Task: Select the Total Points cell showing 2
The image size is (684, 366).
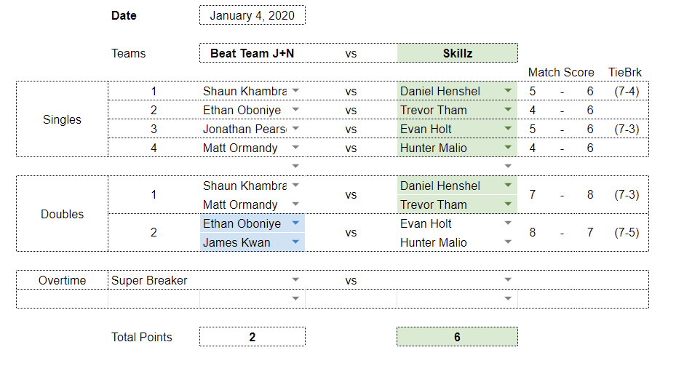Action: pyautogui.click(x=252, y=337)
